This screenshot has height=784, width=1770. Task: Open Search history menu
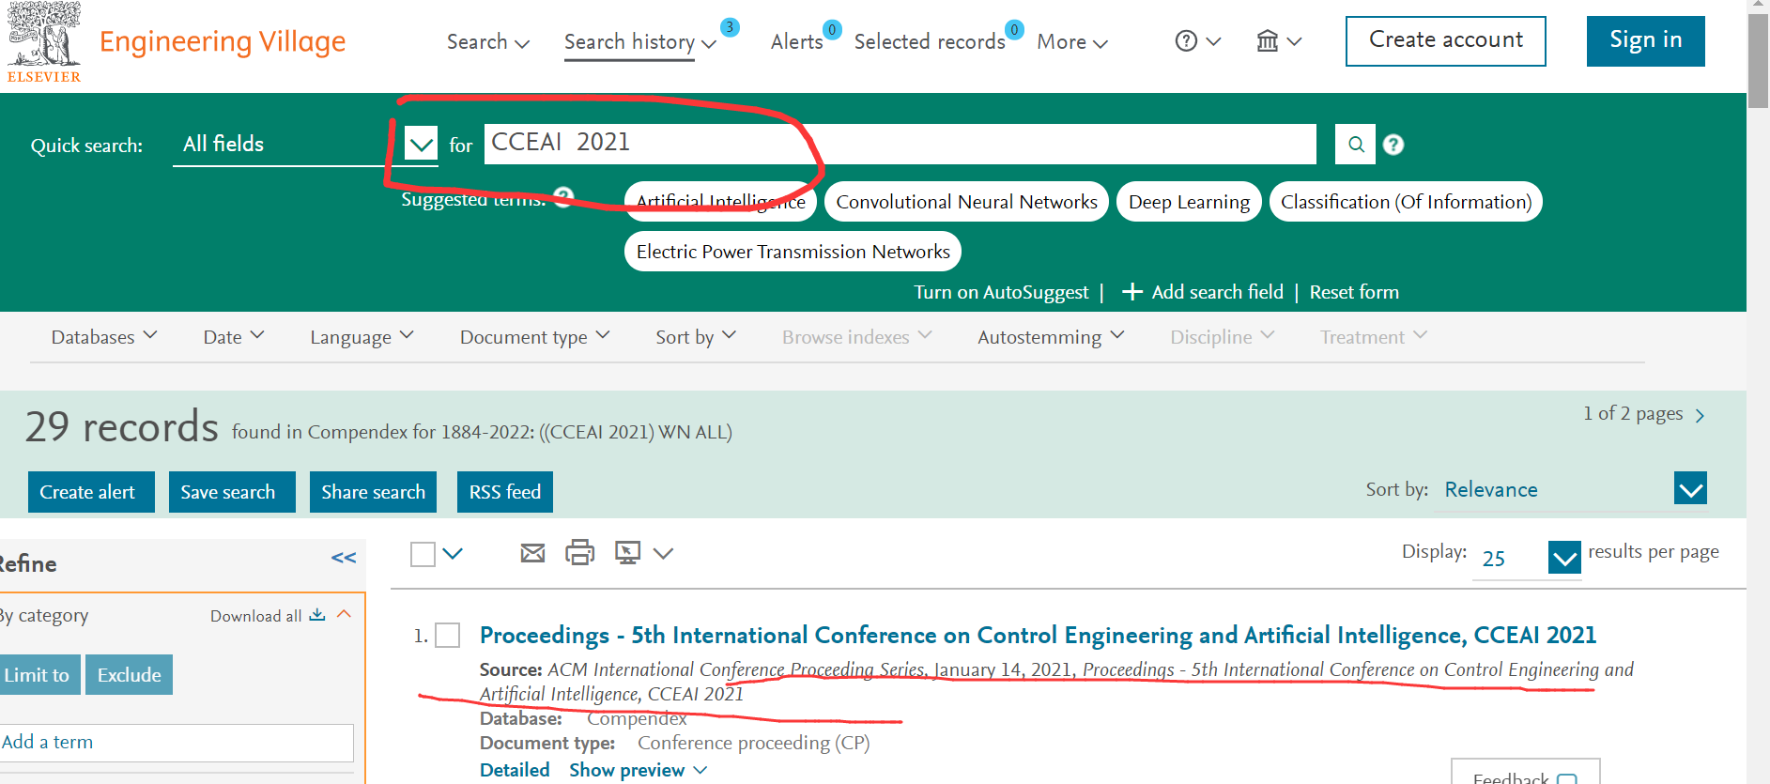[x=640, y=41]
